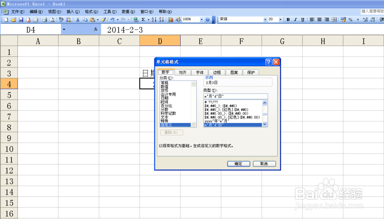
Task: Switch to the 边框 tab
Action: click(217, 72)
